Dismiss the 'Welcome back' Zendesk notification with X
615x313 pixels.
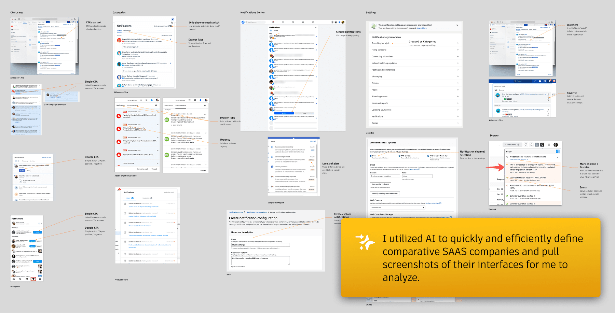(x=557, y=157)
